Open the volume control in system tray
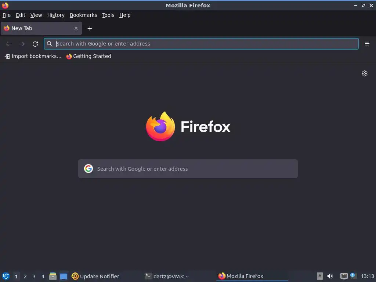376x282 pixels. [330, 276]
